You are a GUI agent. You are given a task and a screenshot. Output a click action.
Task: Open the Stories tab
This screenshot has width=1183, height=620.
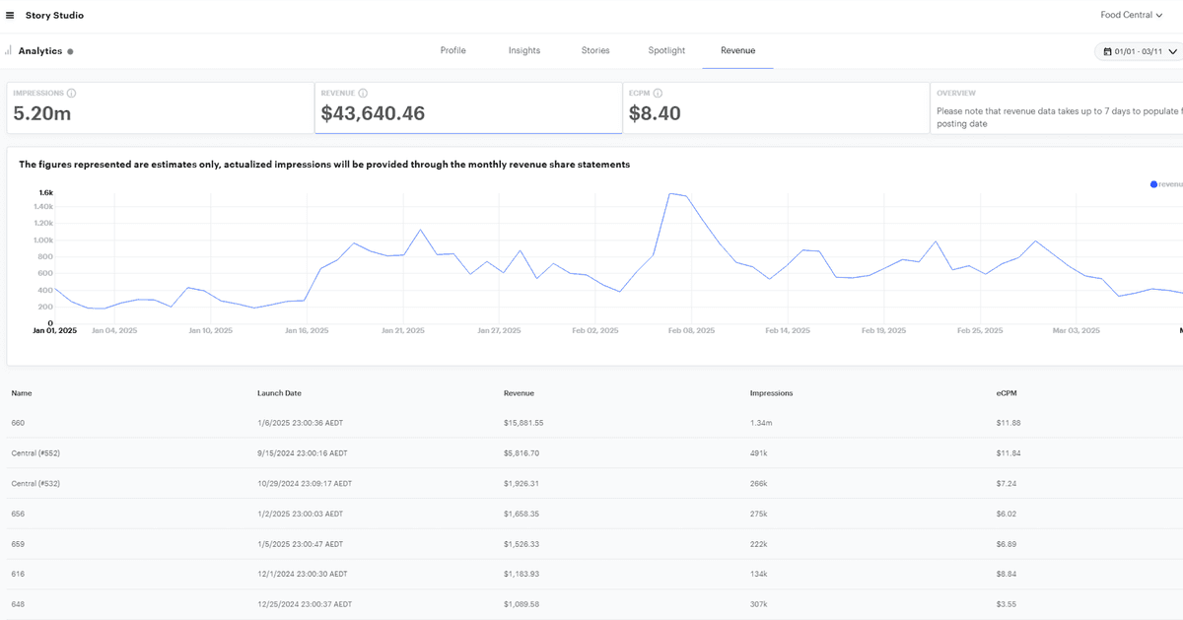pos(595,50)
